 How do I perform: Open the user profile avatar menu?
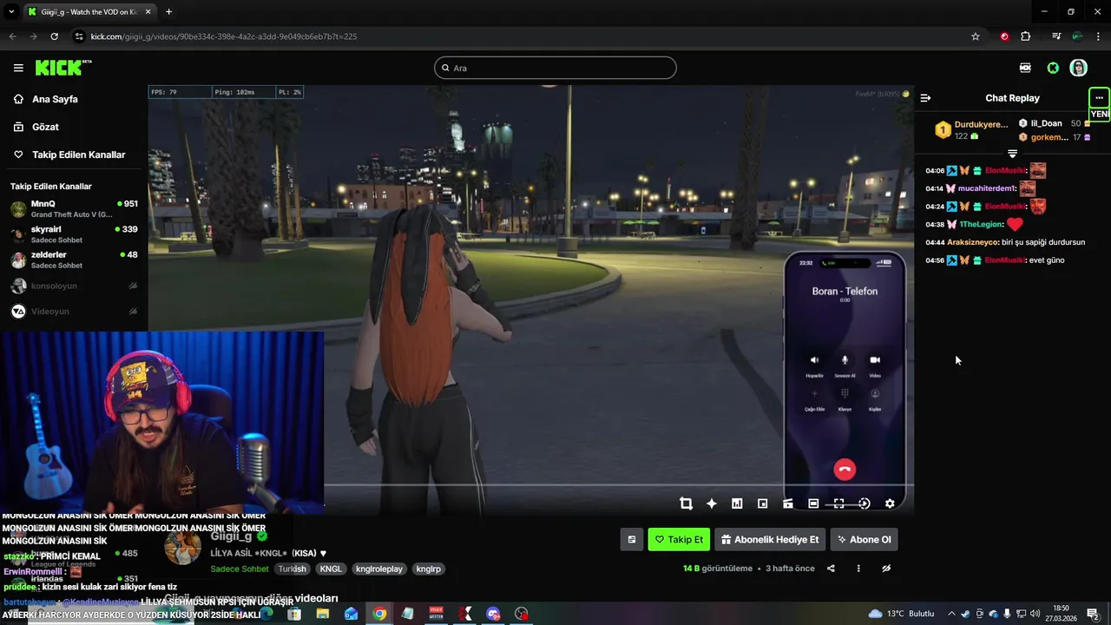pyautogui.click(x=1078, y=68)
